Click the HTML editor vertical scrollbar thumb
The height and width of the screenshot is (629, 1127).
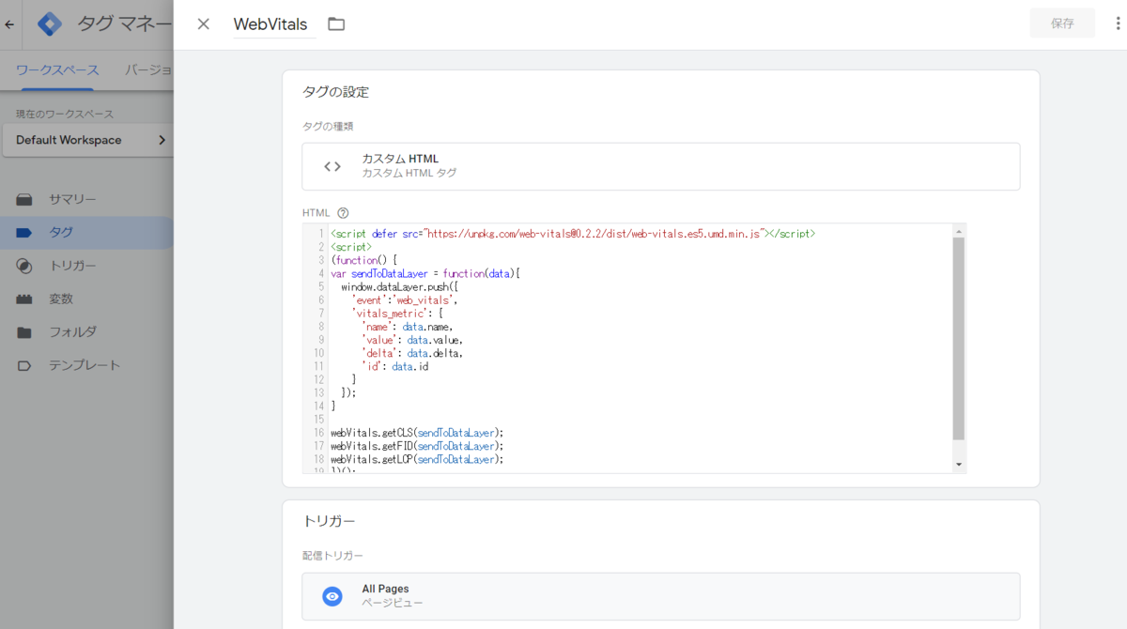(958, 339)
